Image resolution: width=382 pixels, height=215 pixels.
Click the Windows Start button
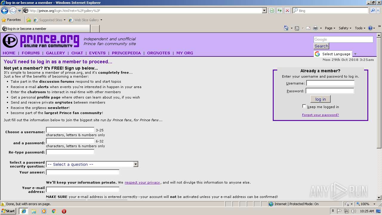coord(8,211)
